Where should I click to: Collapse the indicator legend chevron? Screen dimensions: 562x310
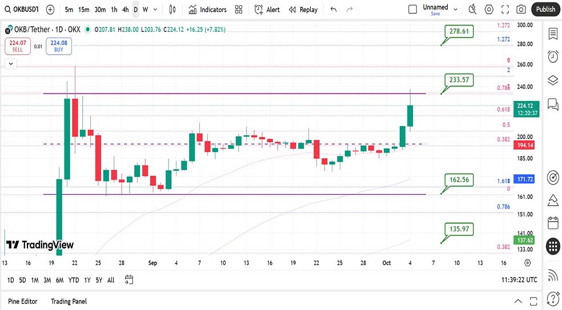click(x=10, y=64)
